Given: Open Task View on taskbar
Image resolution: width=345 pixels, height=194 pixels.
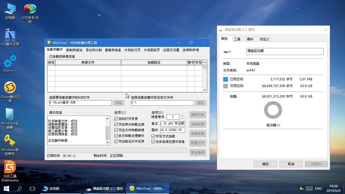Looking at the screenshot, I should [32, 189].
